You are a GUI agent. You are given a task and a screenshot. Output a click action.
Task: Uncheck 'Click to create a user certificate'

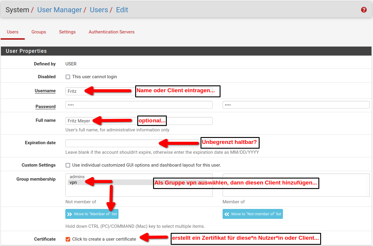pos(68,239)
